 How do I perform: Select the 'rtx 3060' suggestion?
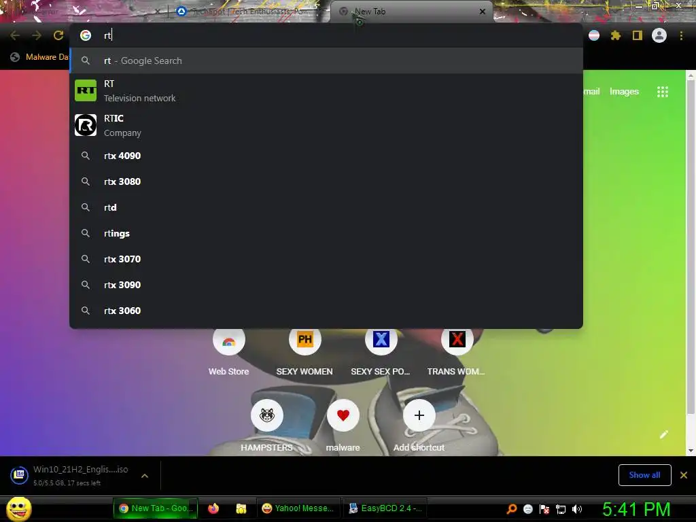(326, 310)
